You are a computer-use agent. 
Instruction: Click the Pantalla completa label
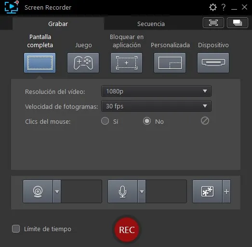tap(40, 41)
